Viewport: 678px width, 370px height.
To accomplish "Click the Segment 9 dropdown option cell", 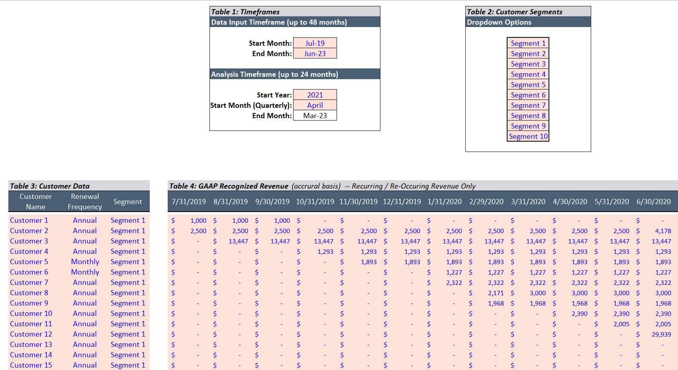I will 528,126.
